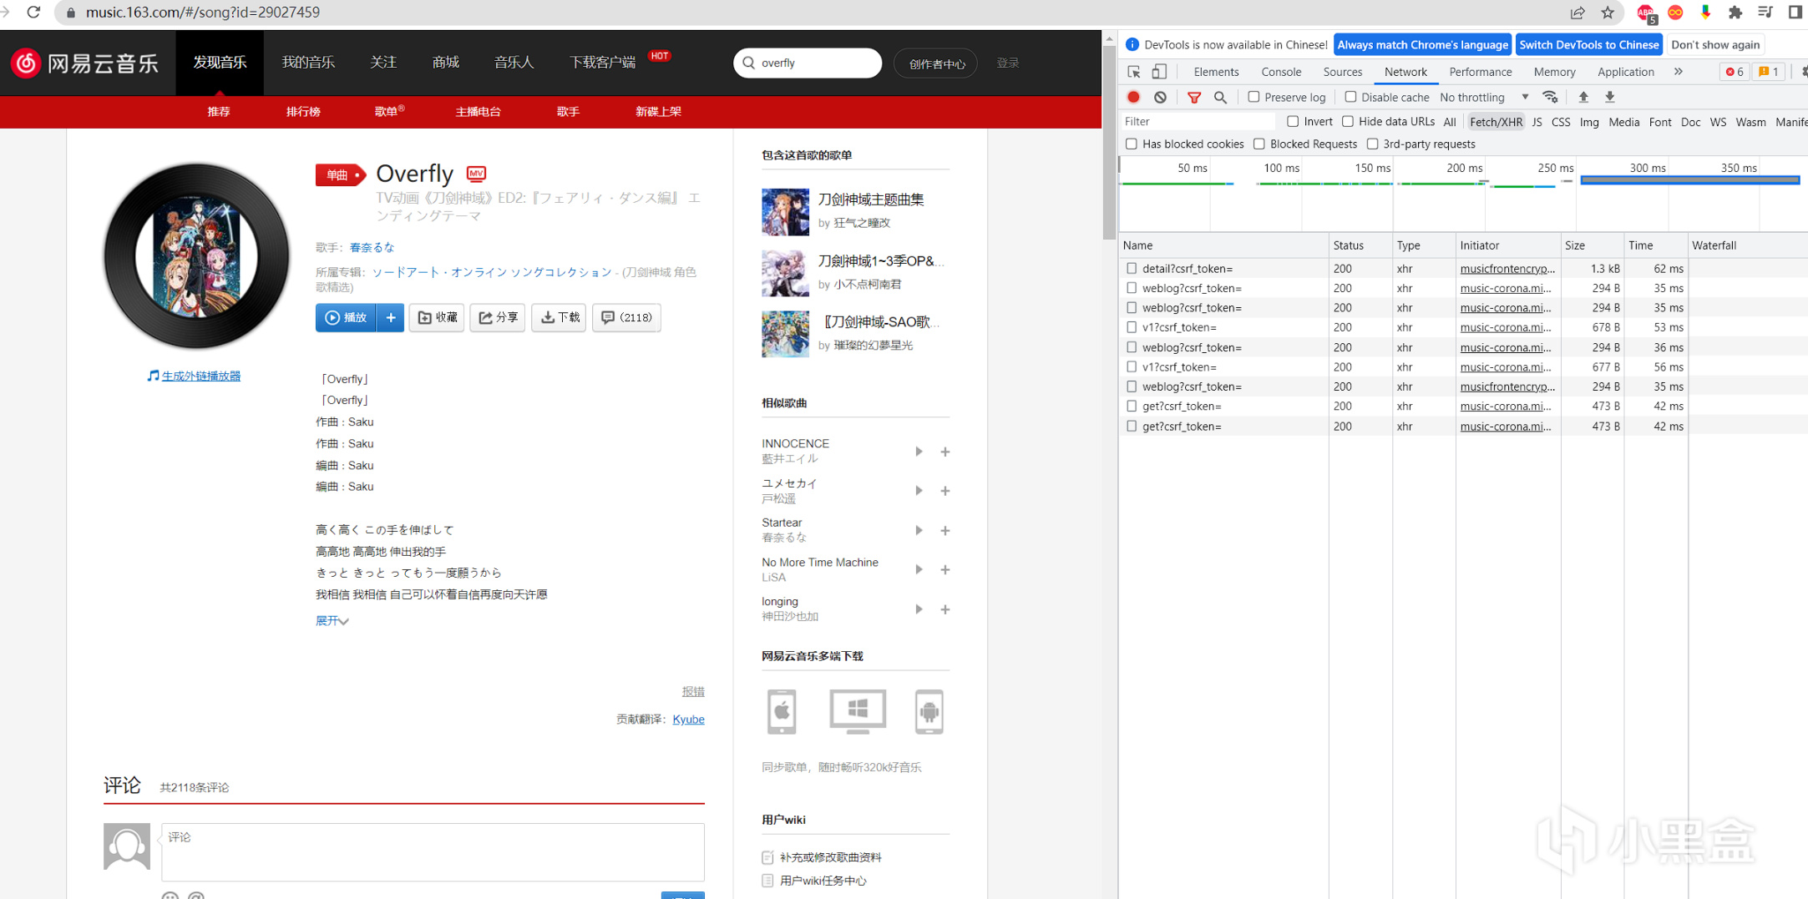The height and width of the screenshot is (899, 1808).
Task: Export HAR file with download arrow icon
Action: (x=1609, y=97)
